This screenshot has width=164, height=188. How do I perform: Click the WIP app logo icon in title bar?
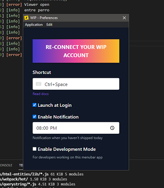pyautogui.click(x=26, y=18)
